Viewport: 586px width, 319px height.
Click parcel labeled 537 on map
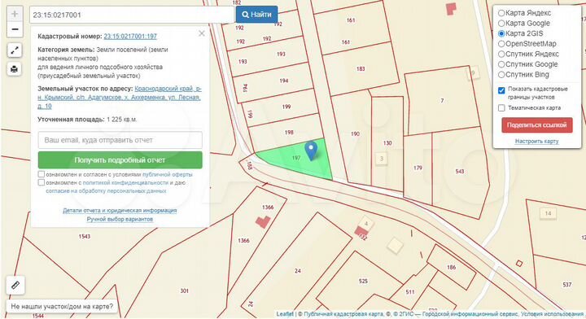567,285
